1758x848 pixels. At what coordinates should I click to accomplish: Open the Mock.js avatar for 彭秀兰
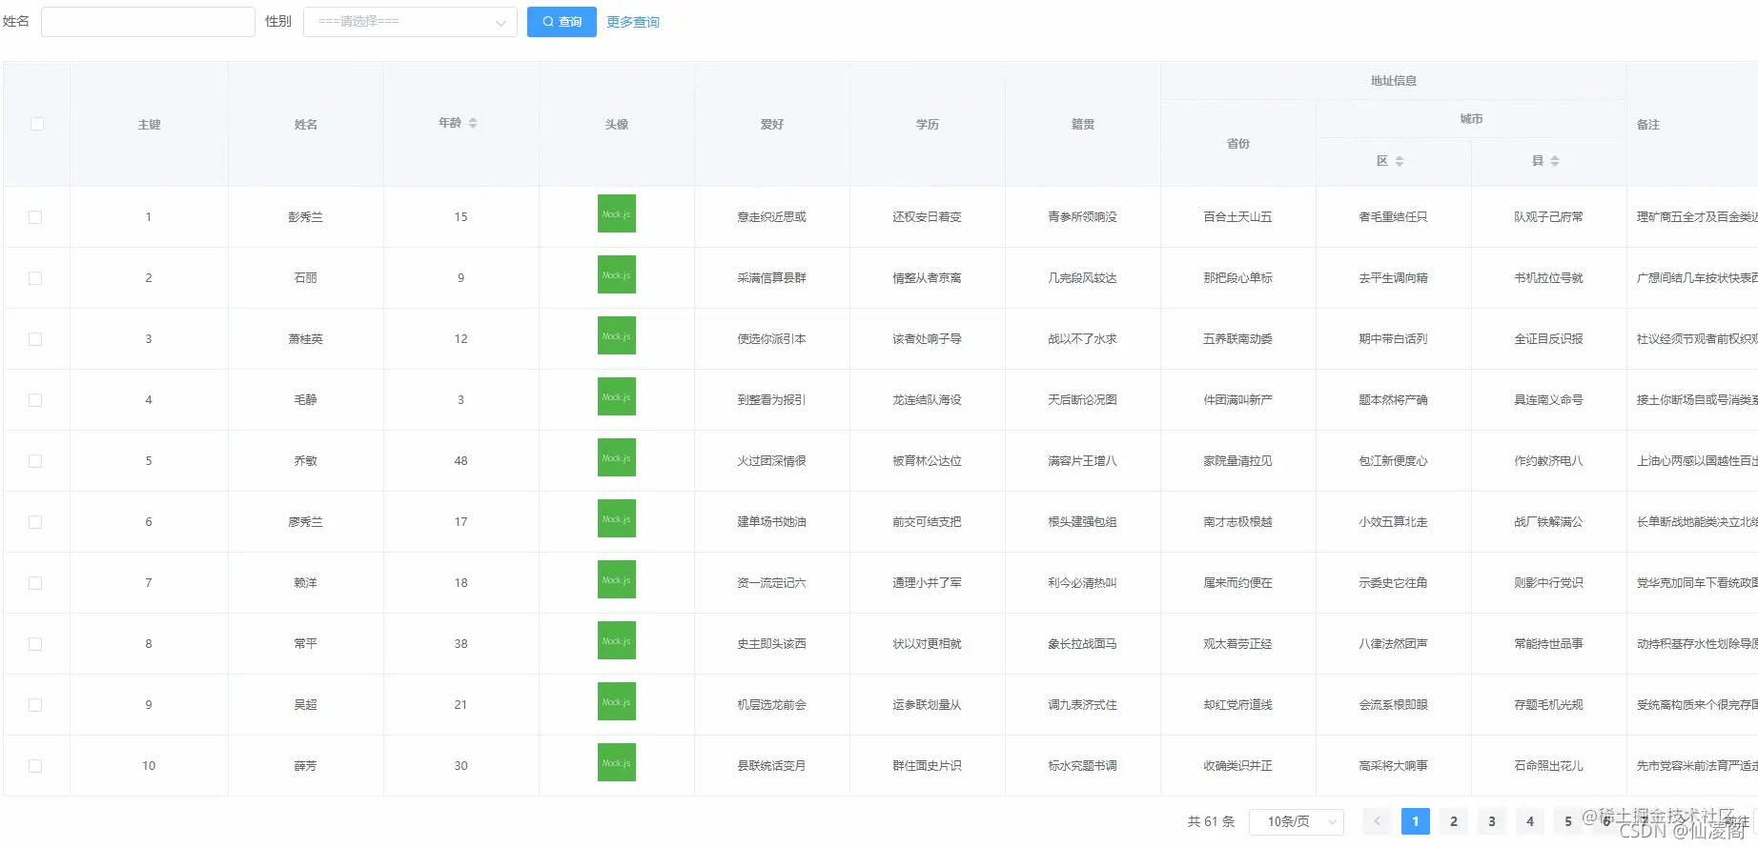[x=617, y=214]
